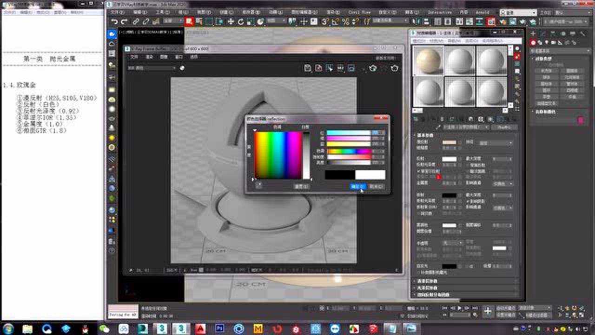Toggle 阿贝数 checkbox in refraction settings
The height and width of the screenshot is (335, 595).
418,213
